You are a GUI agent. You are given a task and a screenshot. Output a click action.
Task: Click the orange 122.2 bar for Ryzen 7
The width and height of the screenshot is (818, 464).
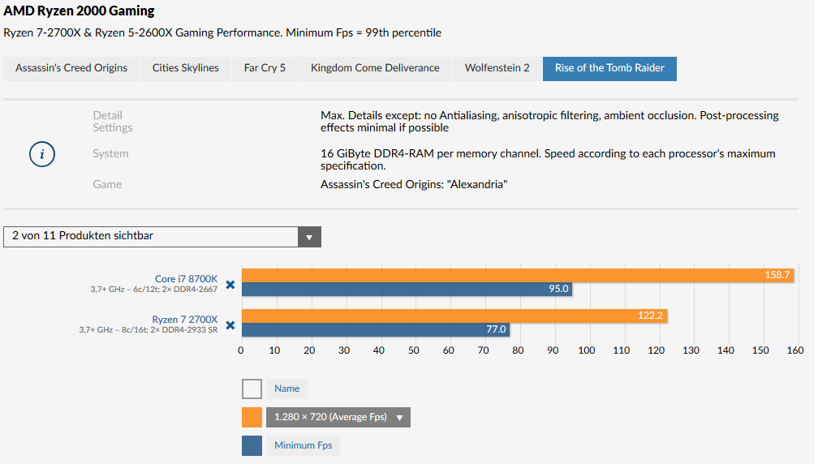[454, 316]
